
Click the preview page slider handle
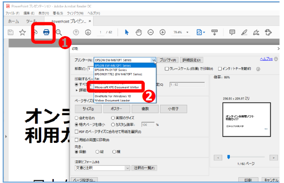tap(228, 157)
